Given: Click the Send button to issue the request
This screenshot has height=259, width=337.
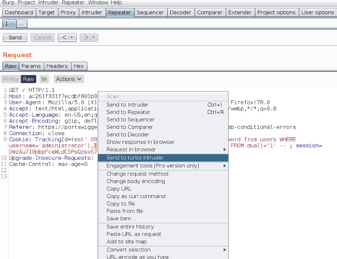Looking at the screenshot, I should coord(15,37).
